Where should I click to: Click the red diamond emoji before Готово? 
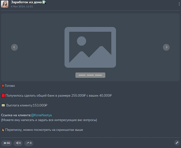point(3,86)
